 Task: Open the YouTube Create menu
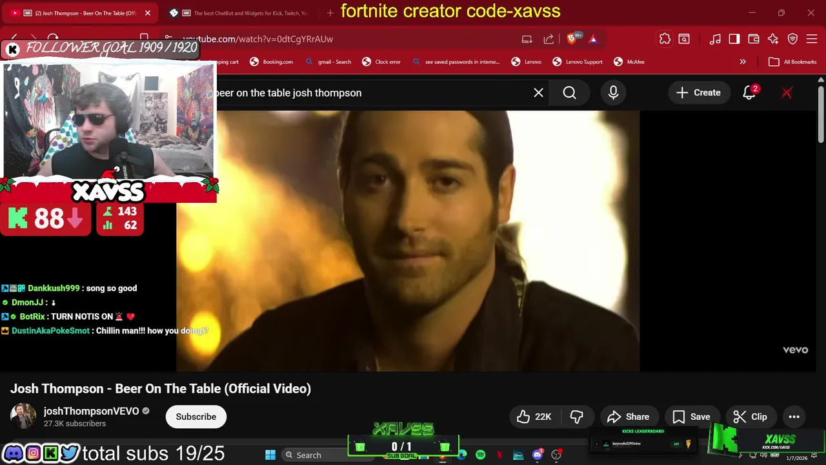(698, 93)
